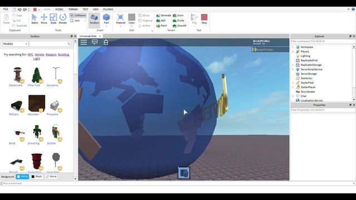The image size is (356, 200).
Task: Activate the Move tool
Action: [44, 19]
